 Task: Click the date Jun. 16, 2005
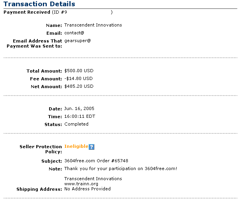(79, 108)
